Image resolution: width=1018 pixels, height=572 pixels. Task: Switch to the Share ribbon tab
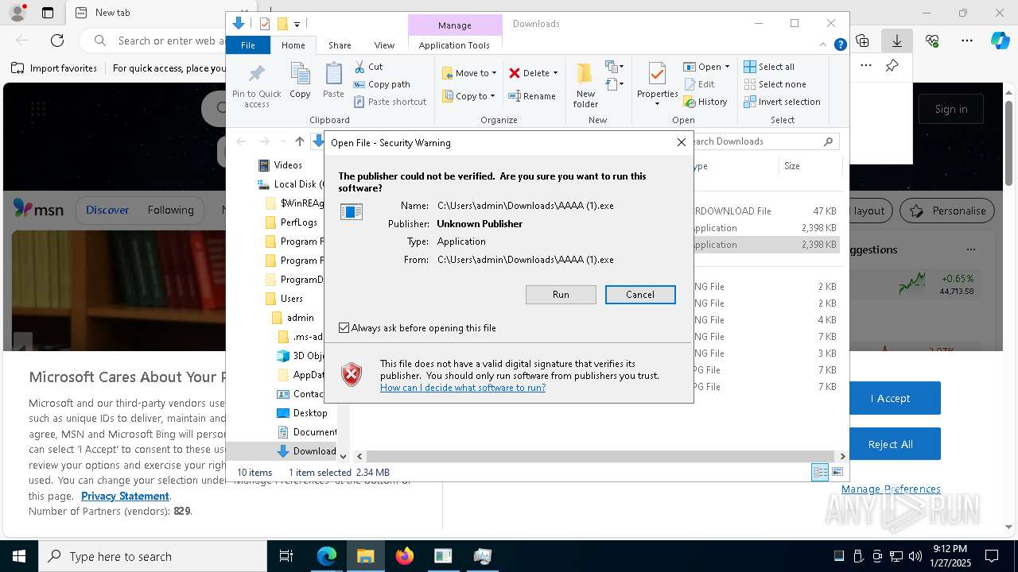coord(340,45)
